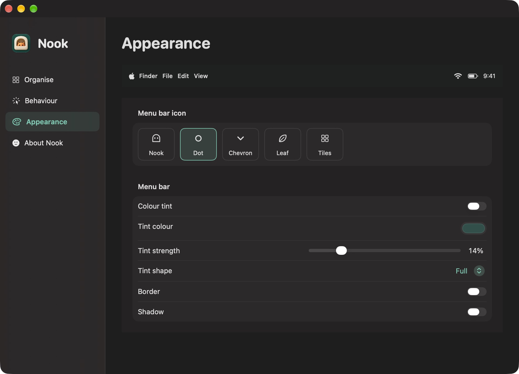Click the Nook app logo in the sidebar
The height and width of the screenshot is (374, 519).
pos(21,43)
